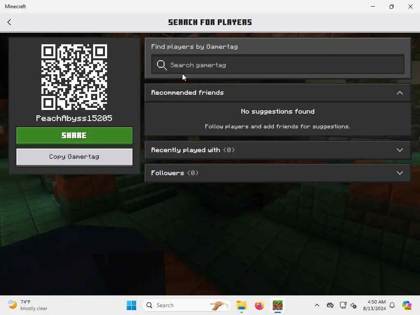The image size is (420, 315).
Task: Click the Copy Gamertag button
Action: pos(74,157)
